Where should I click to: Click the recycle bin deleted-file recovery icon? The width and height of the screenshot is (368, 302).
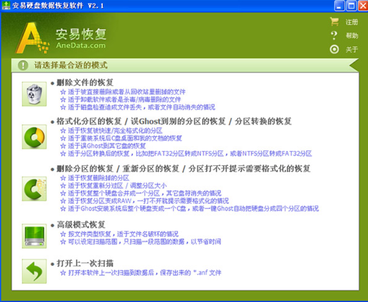coord(34,94)
